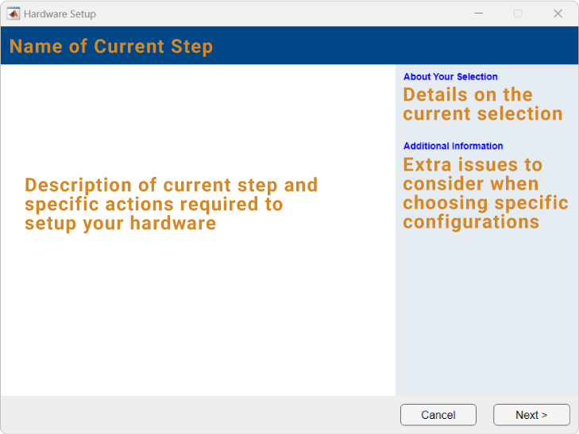Click blank white area above the description text
This screenshot has width=579, height=434.
[199, 119]
